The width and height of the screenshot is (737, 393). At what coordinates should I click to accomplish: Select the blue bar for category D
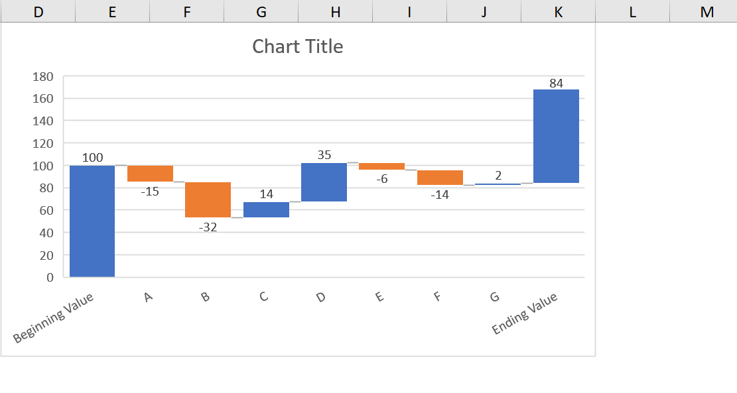[x=324, y=182]
